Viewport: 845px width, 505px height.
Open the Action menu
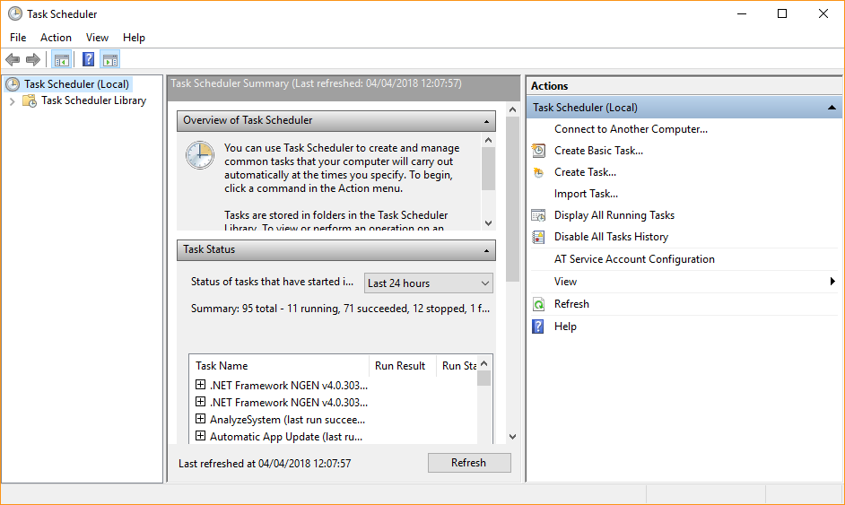click(x=56, y=37)
